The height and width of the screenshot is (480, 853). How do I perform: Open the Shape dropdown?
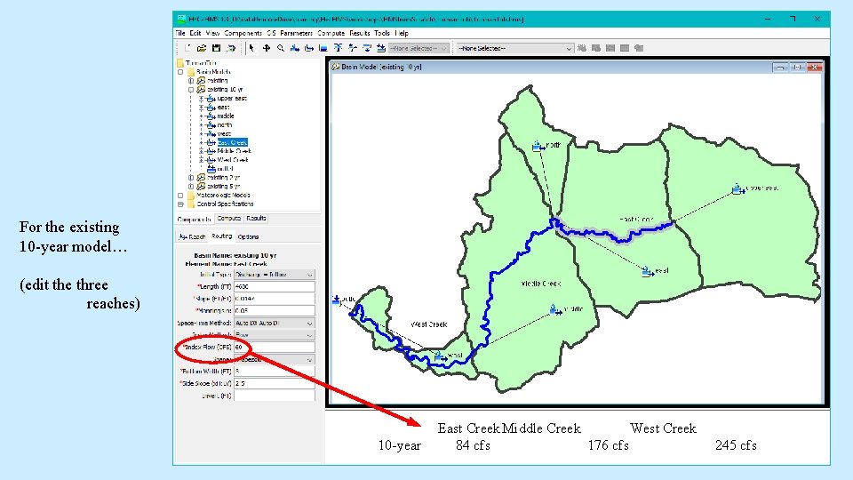click(275, 359)
